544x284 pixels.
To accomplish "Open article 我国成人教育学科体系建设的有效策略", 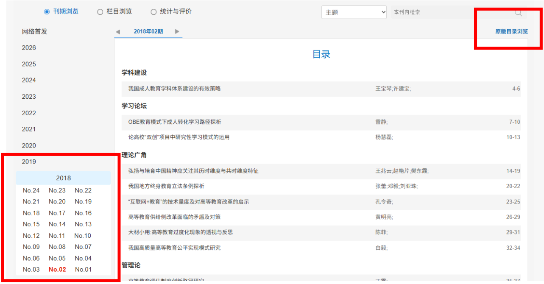I will point(174,89).
